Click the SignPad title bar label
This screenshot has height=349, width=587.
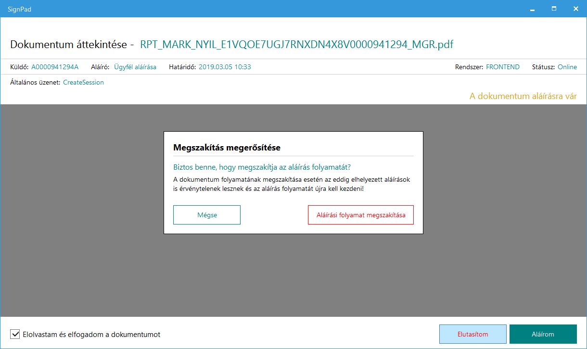(19, 9)
